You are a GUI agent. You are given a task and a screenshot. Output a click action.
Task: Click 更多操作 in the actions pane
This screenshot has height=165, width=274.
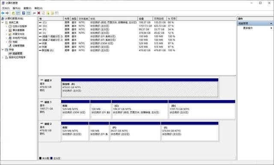tap(247, 28)
